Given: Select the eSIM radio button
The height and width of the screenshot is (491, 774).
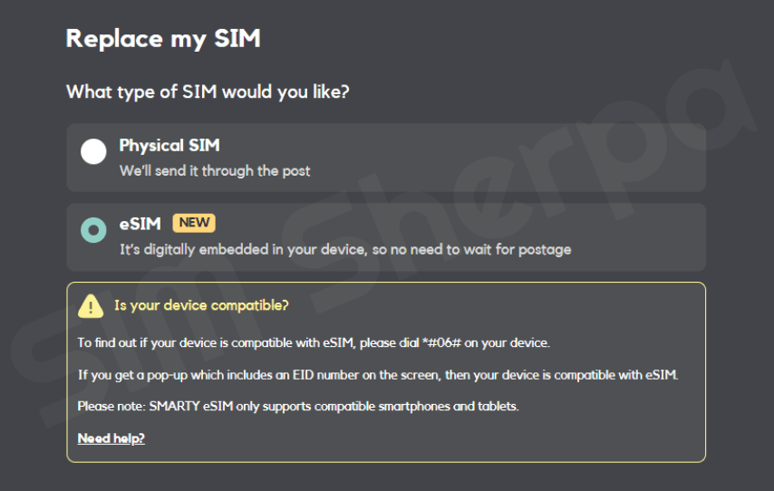Looking at the screenshot, I should click(x=93, y=230).
